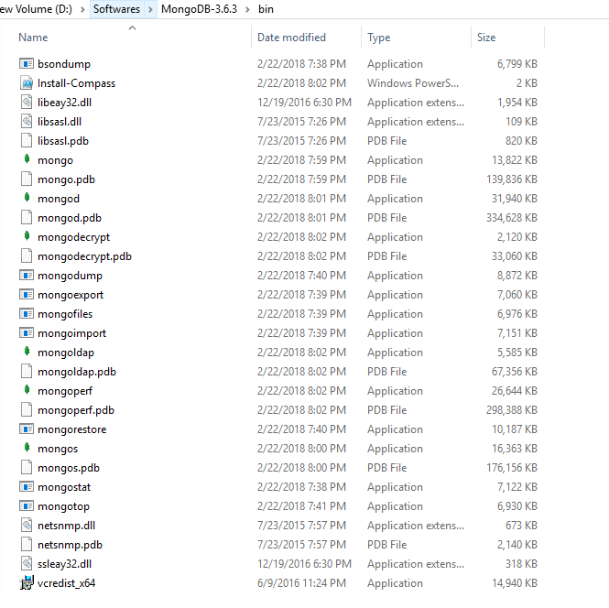
Task: Expand breadcrumb arrow after MongoDB-3.6.3
Action: pyautogui.click(x=247, y=9)
